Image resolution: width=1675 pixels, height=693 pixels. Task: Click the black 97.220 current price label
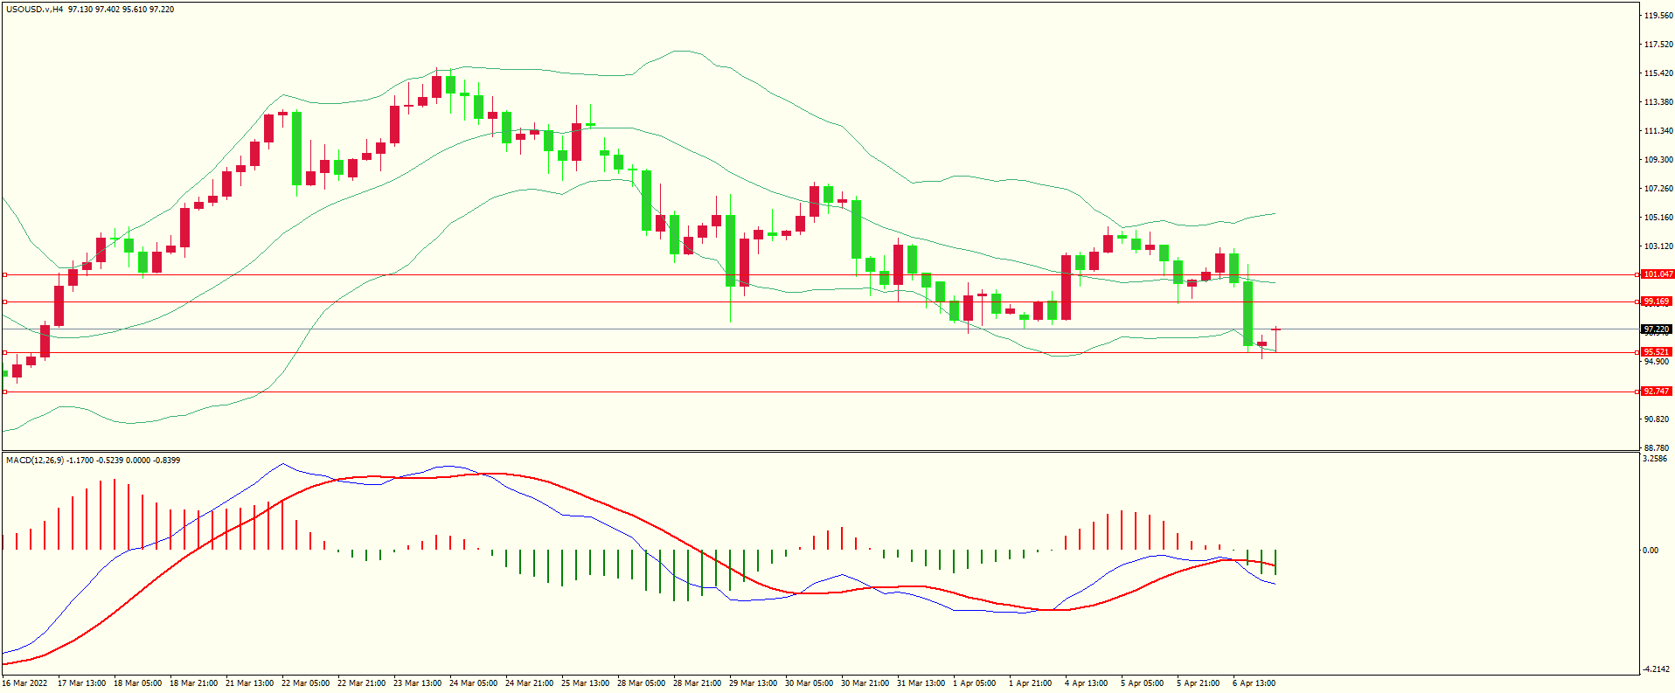tap(1657, 329)
